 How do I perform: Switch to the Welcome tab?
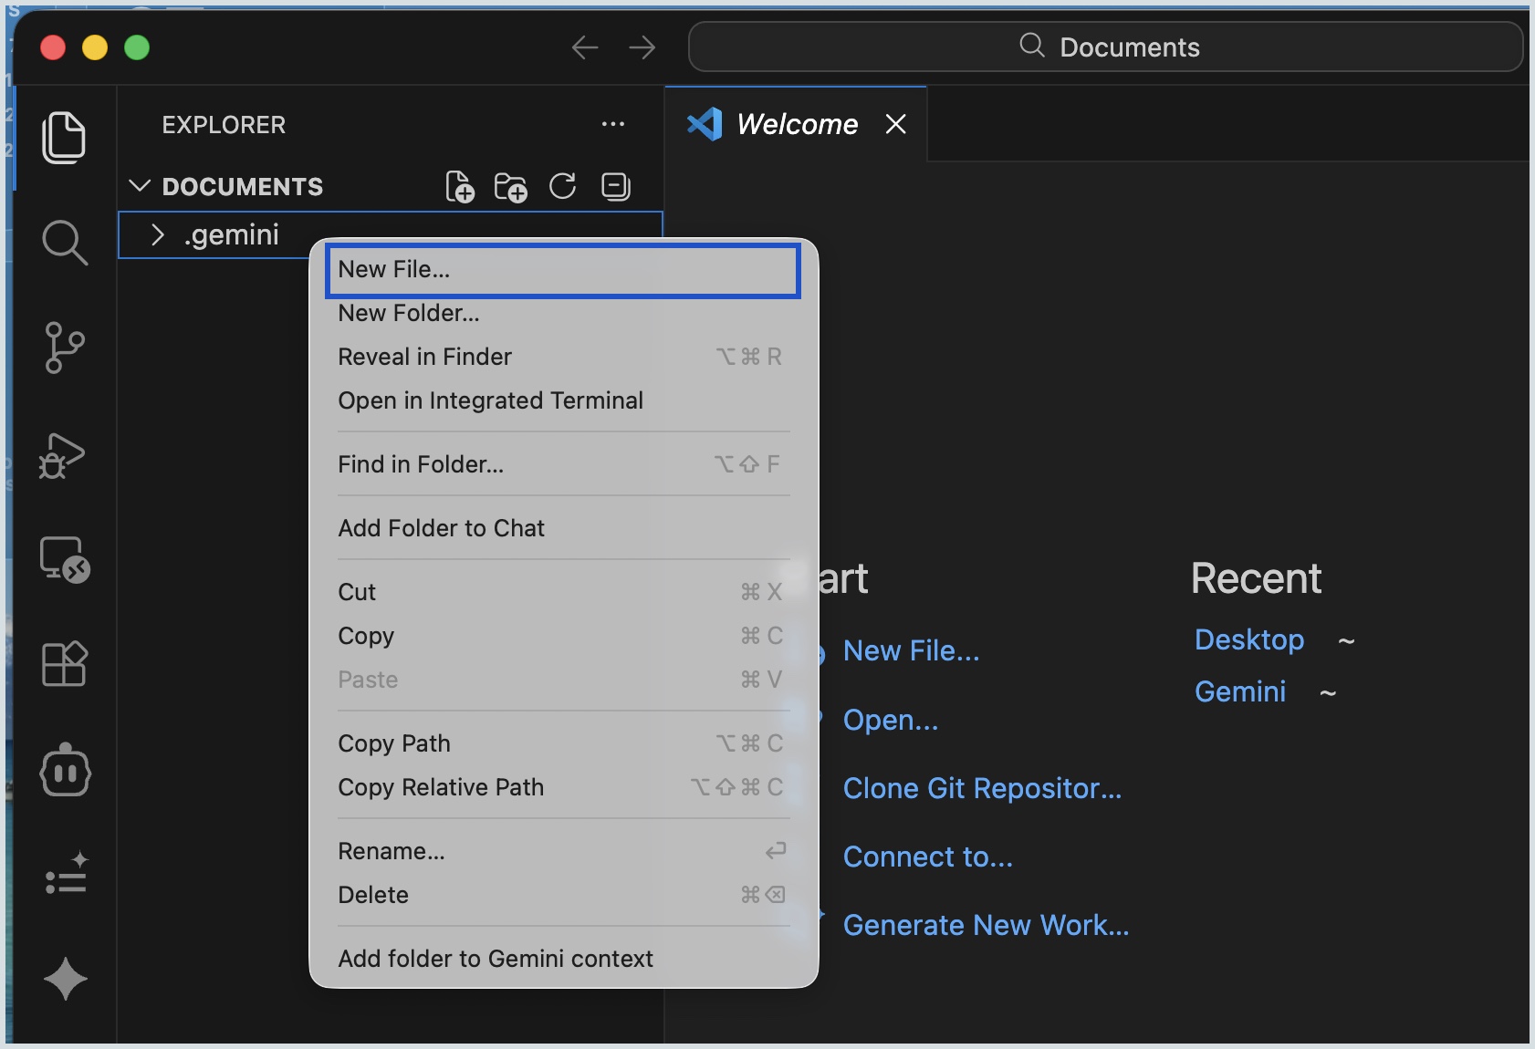797,124
